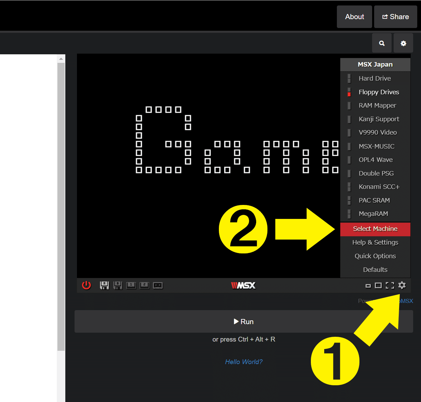Open the emulator settings gear icon
This screenshot has height=402, width=421.
(x=402, y=285)
